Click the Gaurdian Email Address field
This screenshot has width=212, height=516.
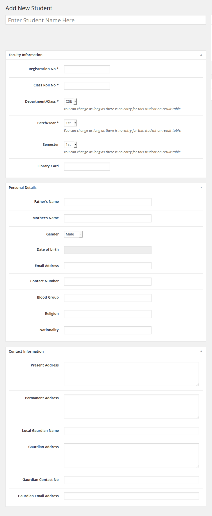pos(131,496)
